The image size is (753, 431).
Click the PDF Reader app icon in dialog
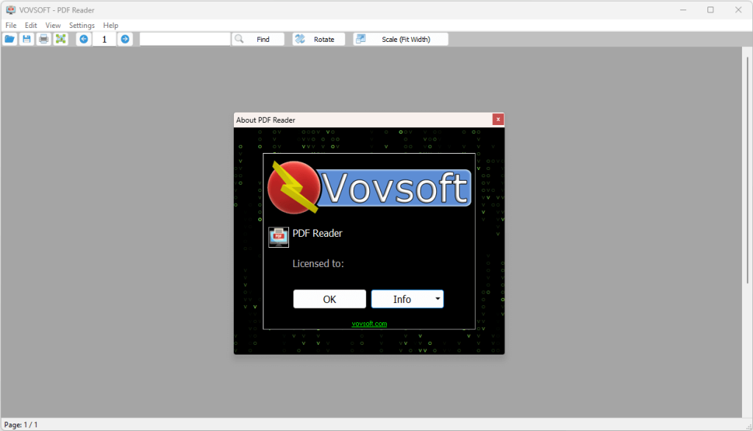(279, 237)
